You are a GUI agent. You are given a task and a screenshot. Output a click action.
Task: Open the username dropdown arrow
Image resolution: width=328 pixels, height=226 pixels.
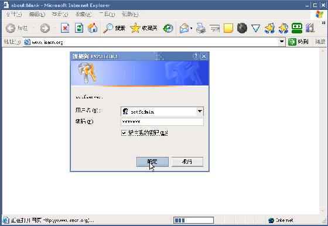(x=200, y=111)
